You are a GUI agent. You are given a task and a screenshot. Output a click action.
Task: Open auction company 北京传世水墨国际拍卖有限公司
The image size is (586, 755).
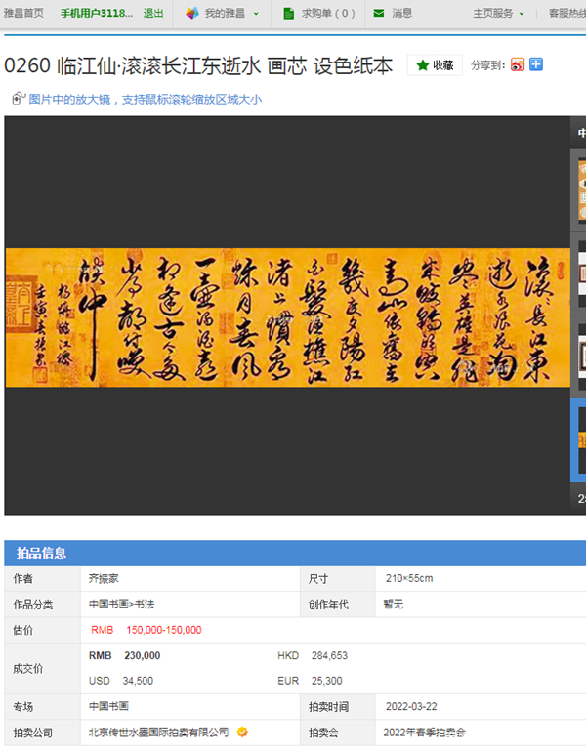[x=159, y=732]
